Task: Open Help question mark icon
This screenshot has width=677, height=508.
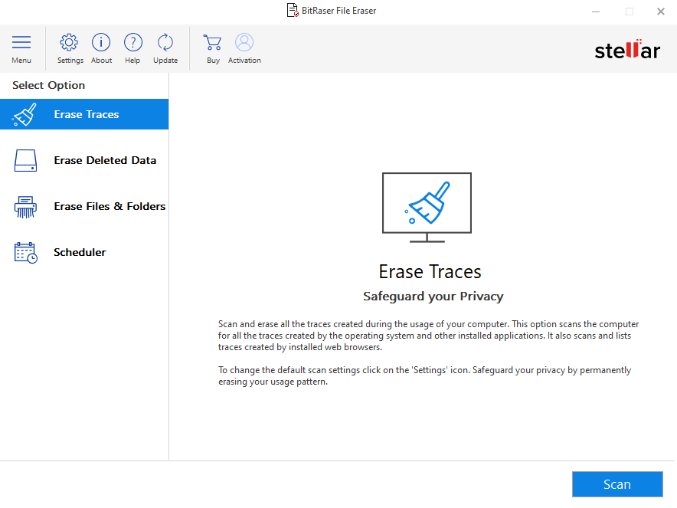Action: [133, 42]
